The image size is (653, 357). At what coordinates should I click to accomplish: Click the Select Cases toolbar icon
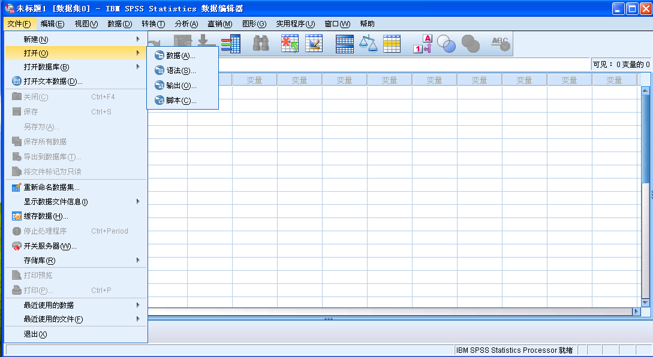[392, 44]
